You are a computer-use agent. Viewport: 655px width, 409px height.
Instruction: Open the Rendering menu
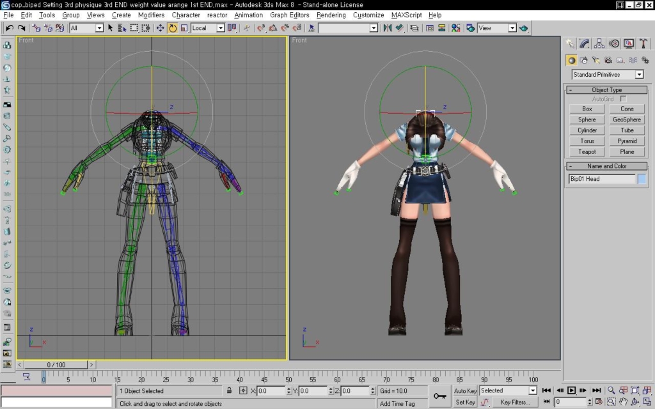pyautogui.click(x=331, y=15)
